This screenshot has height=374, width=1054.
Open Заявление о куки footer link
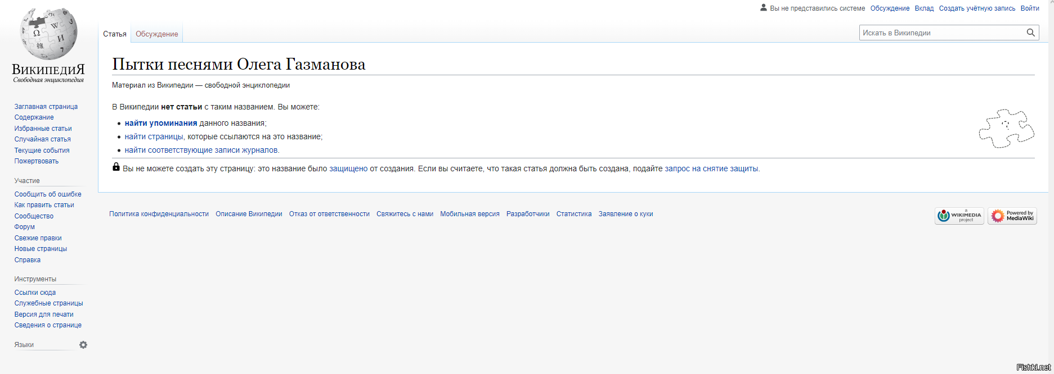pos(626,214)
